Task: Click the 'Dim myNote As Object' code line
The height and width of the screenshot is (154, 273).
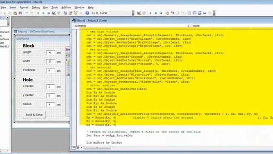Action: tap(104, 142)
